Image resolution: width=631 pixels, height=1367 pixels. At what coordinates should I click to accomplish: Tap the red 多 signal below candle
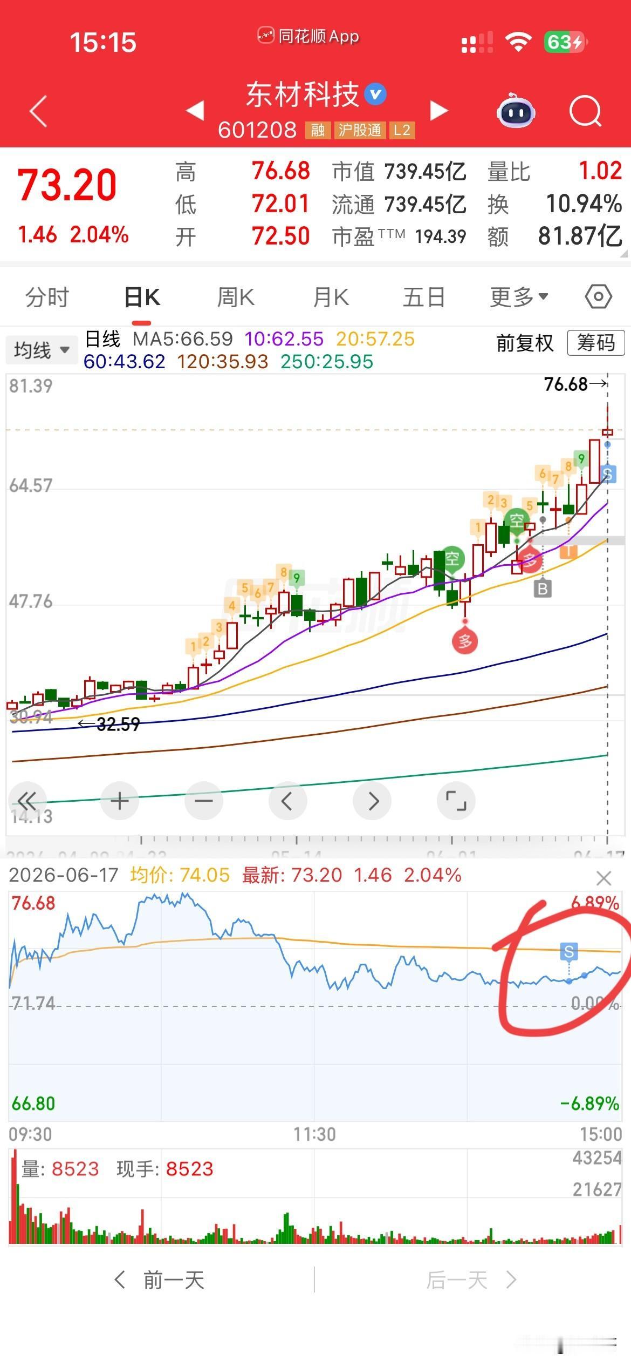(465, 641)
